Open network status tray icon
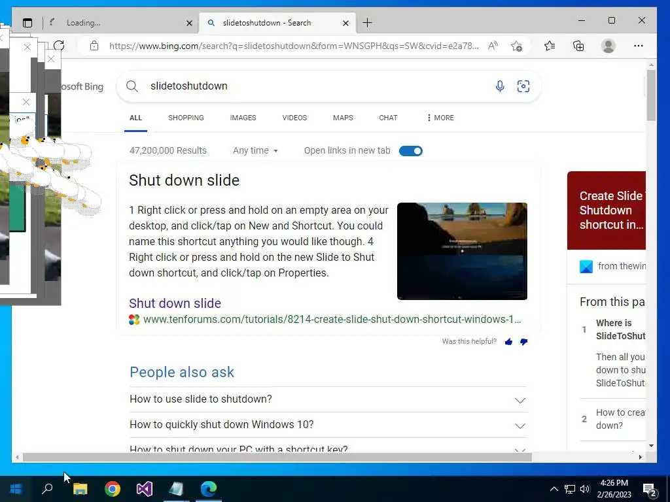670x502 pixels. (570, 489)
